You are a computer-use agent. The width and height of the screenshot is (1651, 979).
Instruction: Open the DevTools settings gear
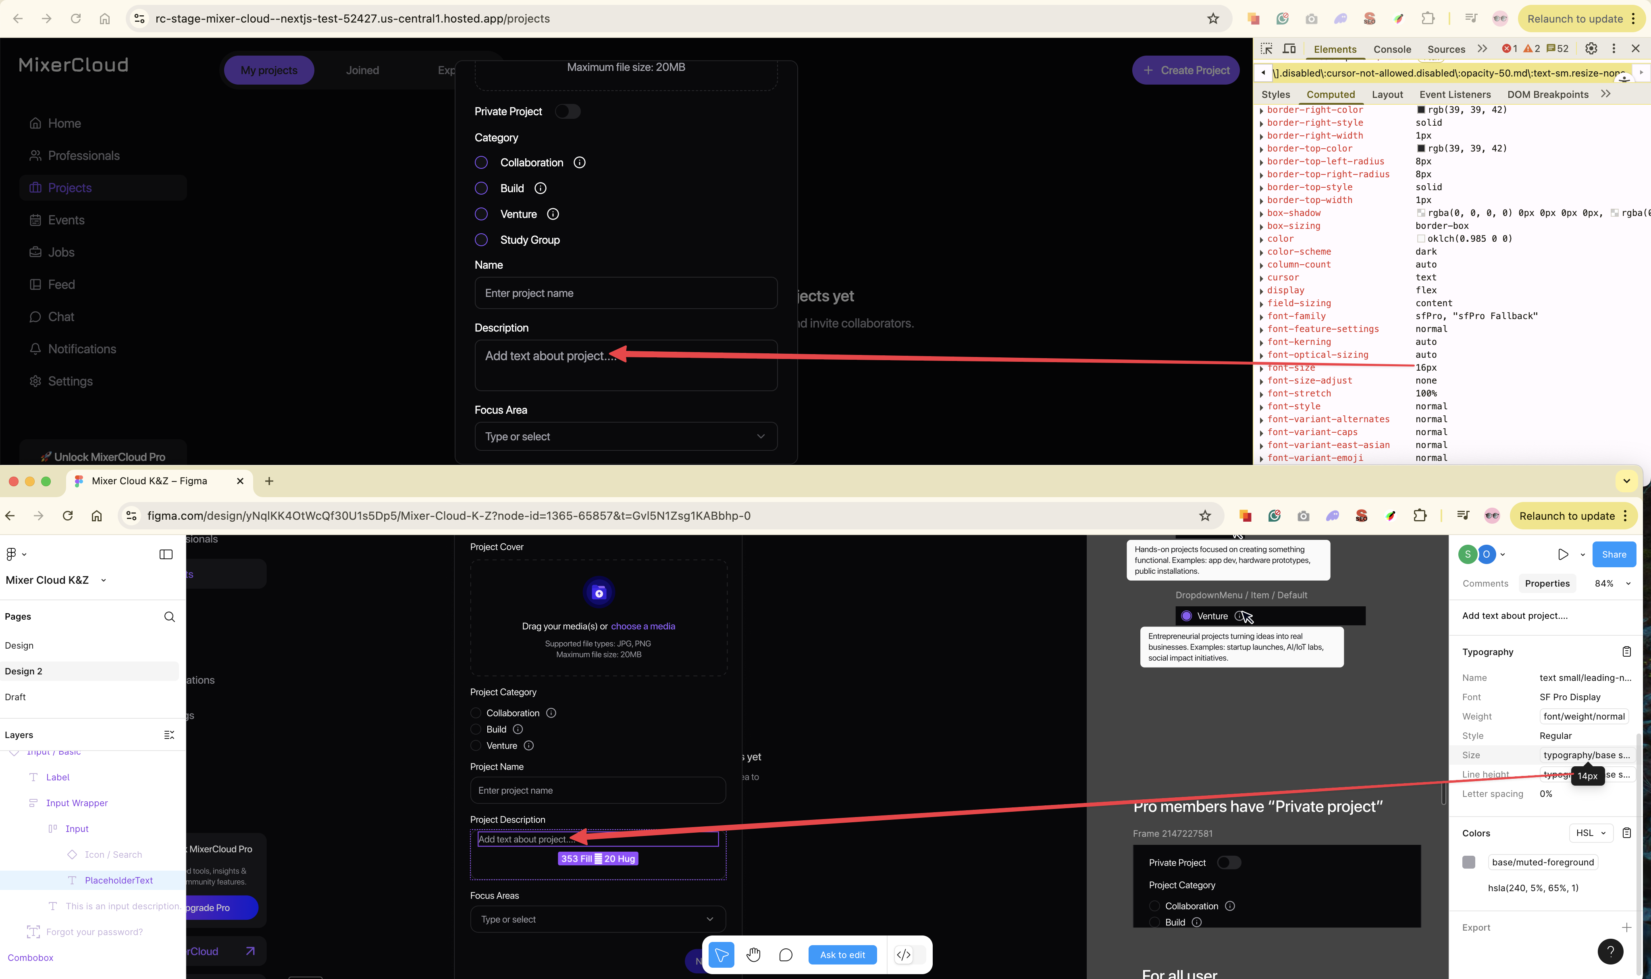1591,49
